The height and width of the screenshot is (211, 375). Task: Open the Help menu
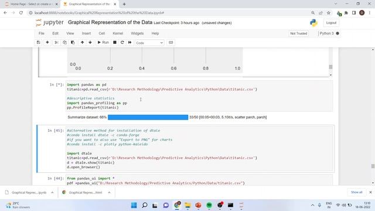(155, 33)
